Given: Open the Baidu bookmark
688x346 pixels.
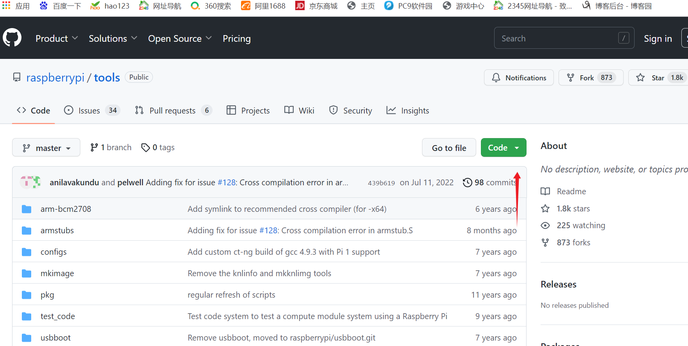Looking at the screenshot, I should (60, 6).
